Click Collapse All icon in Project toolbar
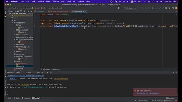 coord(24,11)
